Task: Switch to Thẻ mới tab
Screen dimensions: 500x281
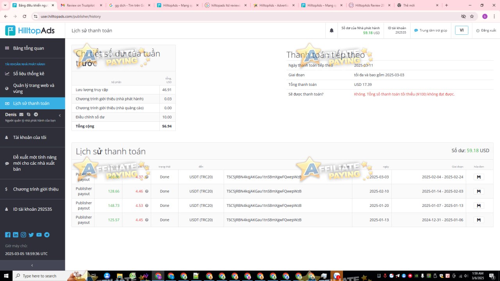Action: click(417, 5)
